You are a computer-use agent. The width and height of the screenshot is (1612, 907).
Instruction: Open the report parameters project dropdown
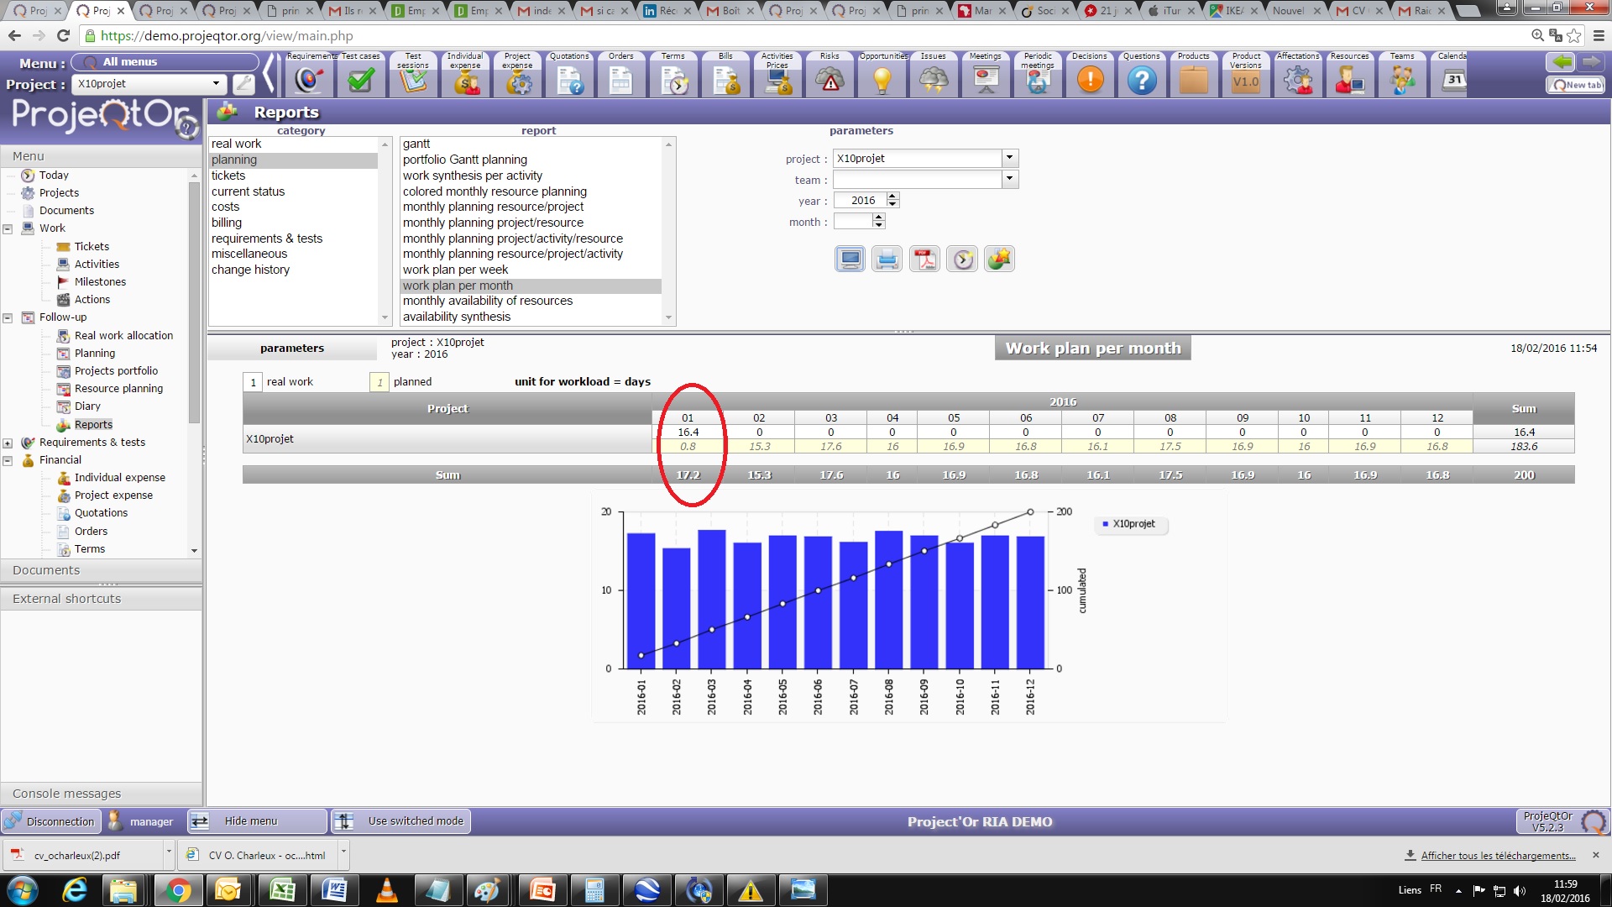point(1009,158)
